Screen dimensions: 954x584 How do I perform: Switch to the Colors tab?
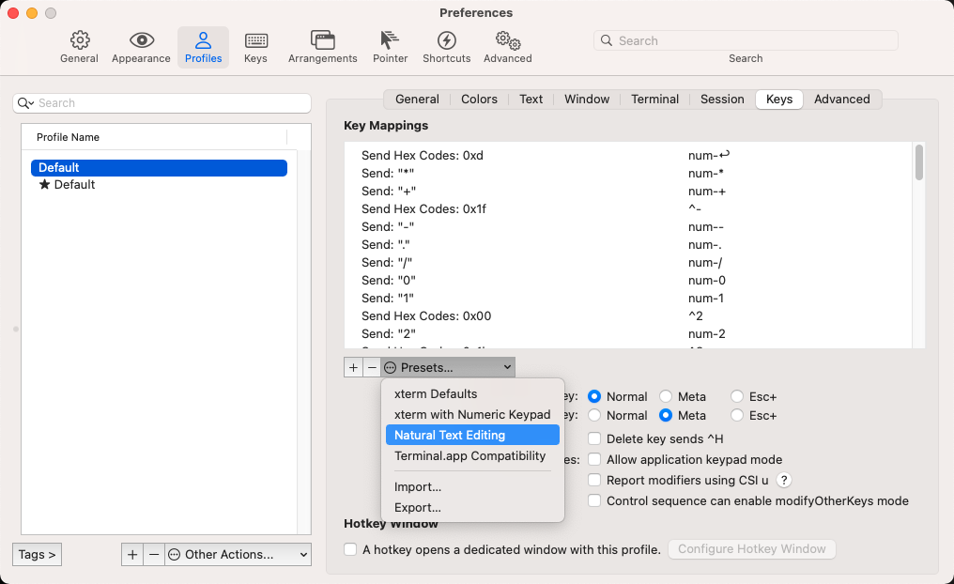[479, 100]
